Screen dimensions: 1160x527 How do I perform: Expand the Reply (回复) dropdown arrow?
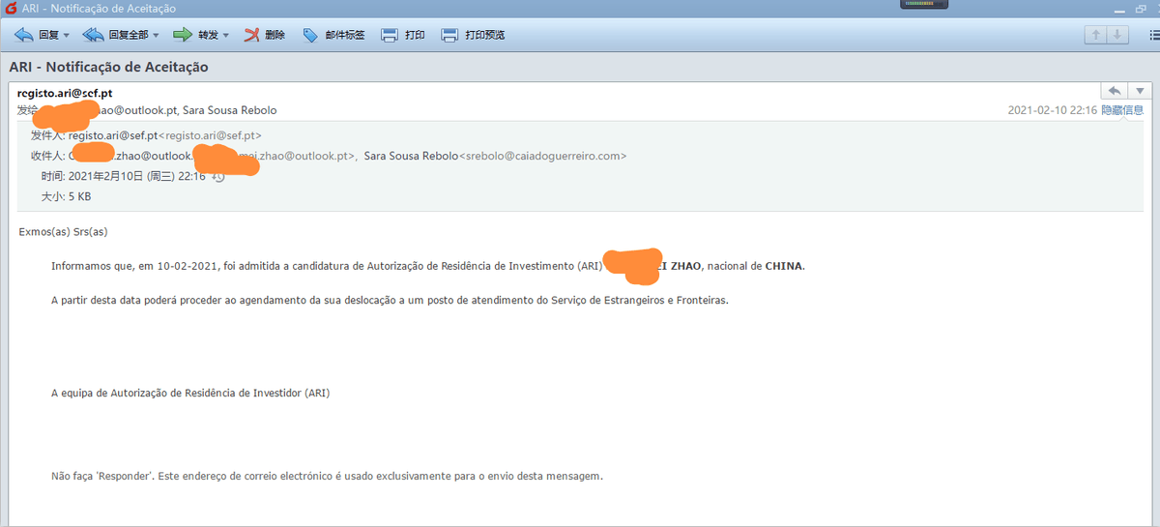coord(67,36)
